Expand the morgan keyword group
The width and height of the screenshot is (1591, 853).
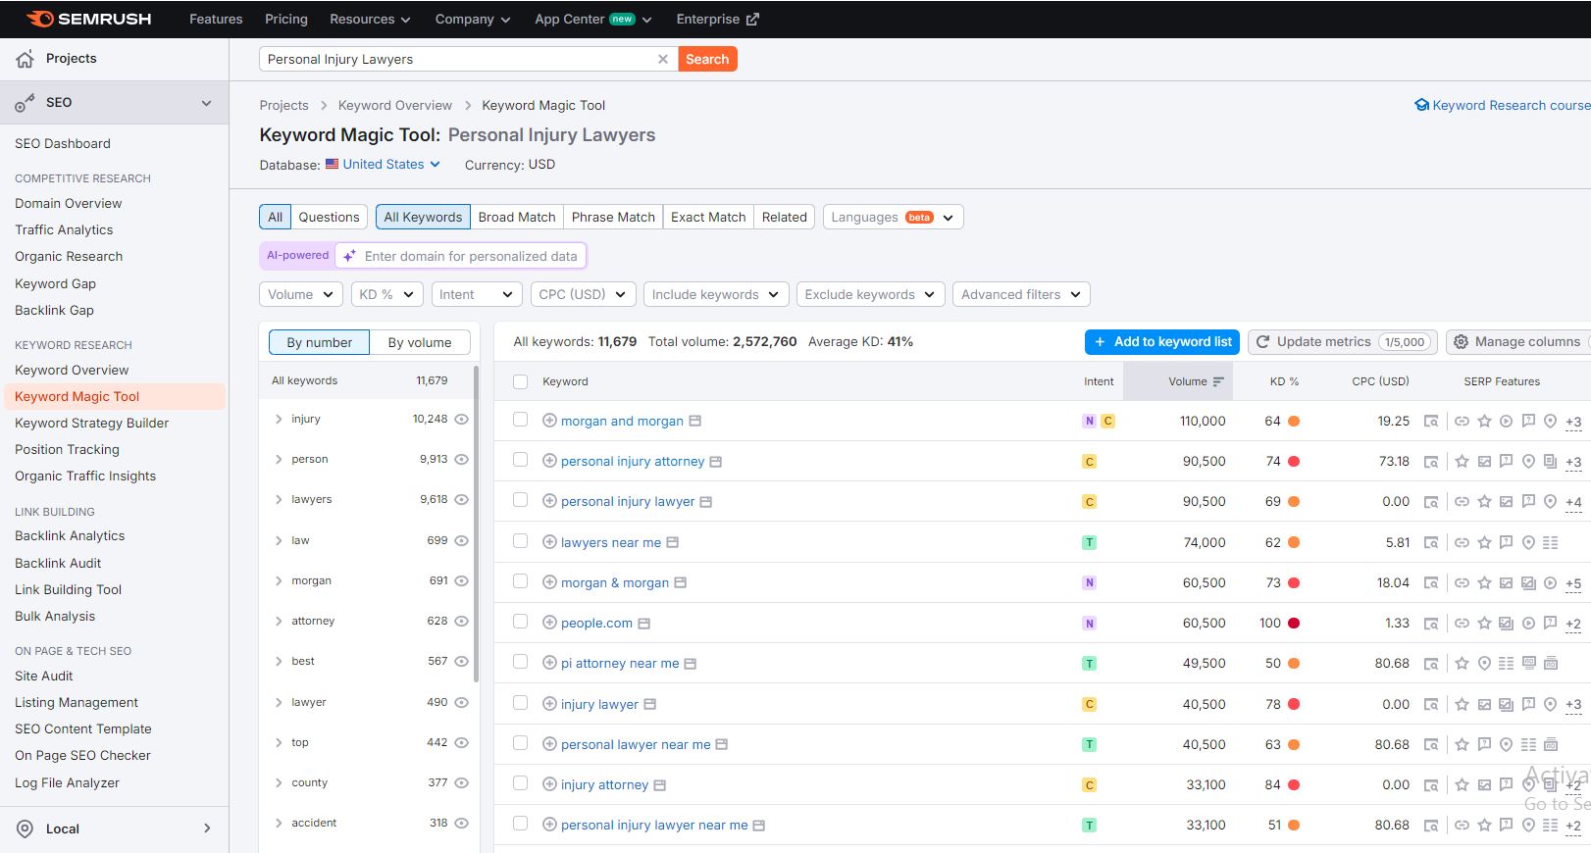(x=279, y=580)
